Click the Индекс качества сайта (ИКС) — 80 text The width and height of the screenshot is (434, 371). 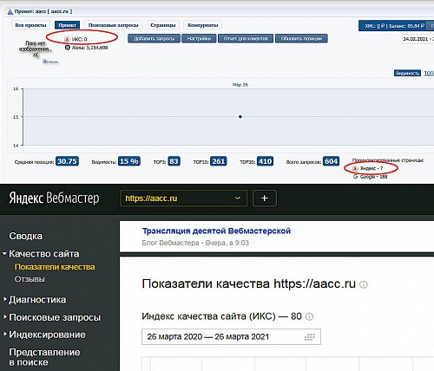pos(221,316)
